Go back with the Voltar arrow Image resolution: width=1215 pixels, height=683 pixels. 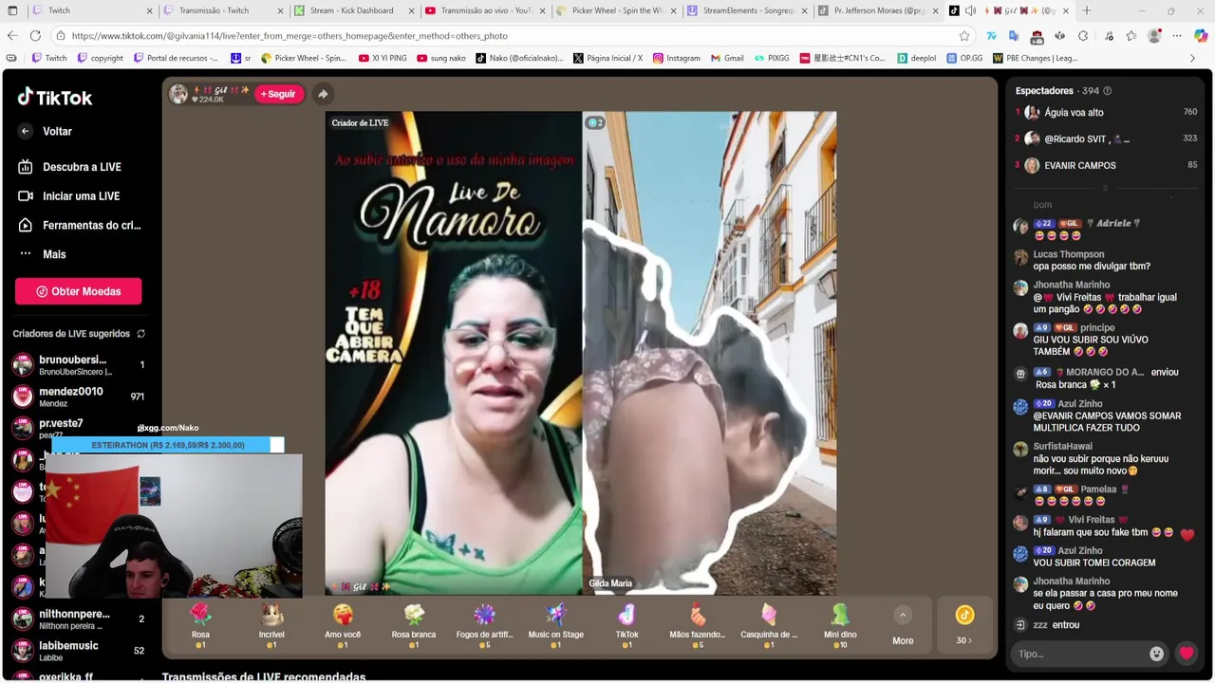tap(26, 131)
